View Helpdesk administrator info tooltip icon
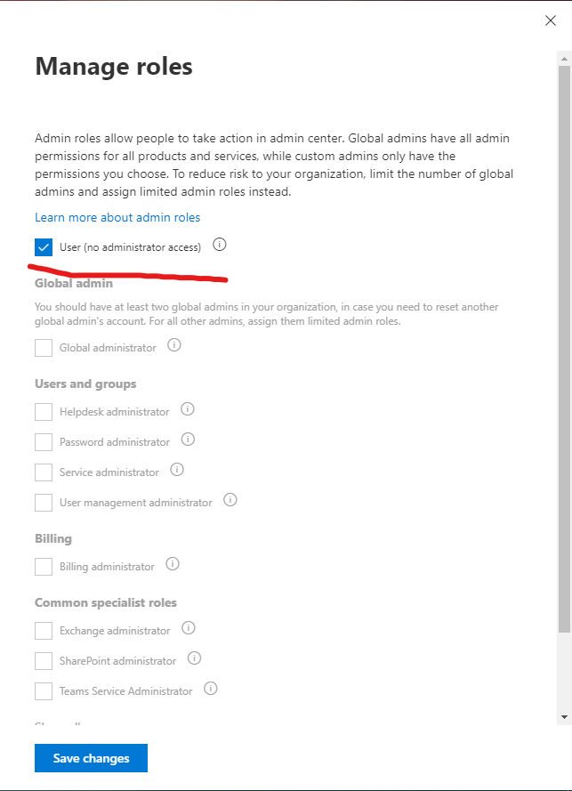This screenshot has height=791, width=572. (188, 409)
